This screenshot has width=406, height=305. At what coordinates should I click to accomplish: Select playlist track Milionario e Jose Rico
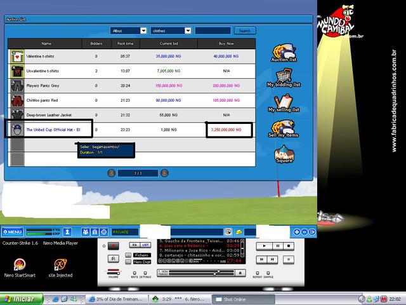pos(199,250)
